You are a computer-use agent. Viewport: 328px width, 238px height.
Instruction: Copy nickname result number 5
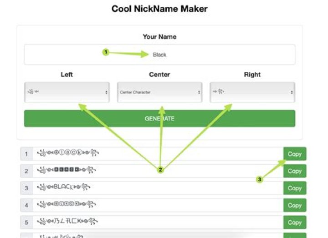(295, 223)
